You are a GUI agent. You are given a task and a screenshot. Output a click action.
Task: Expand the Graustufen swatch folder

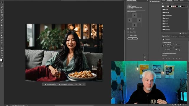pos(162,15)
